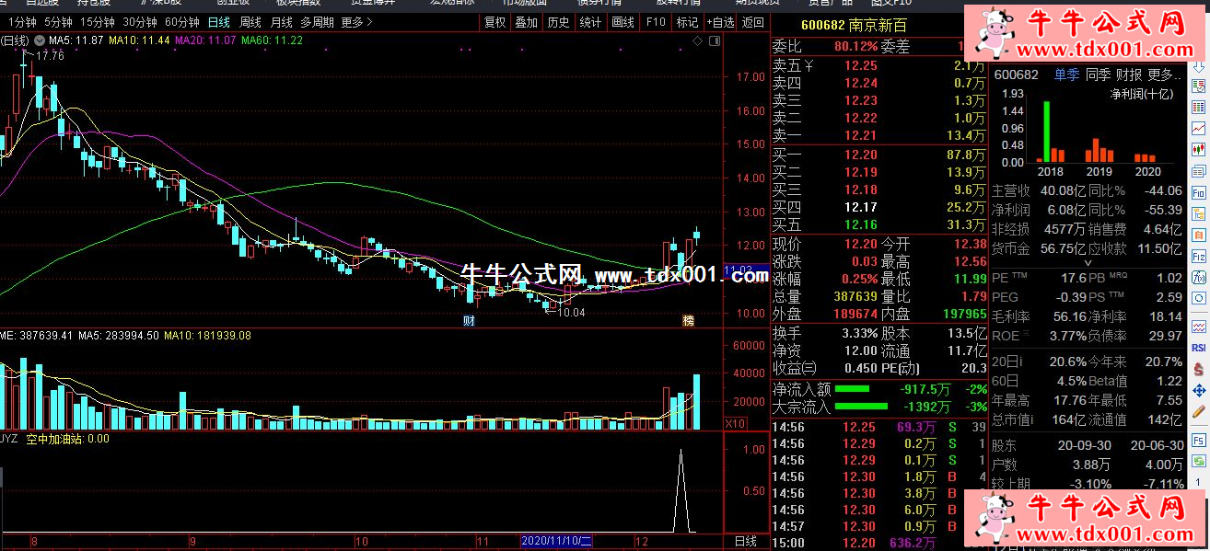Click the 榜 marker on the chart
This screenshot has height=551, width=1210.
pos(688,320)
